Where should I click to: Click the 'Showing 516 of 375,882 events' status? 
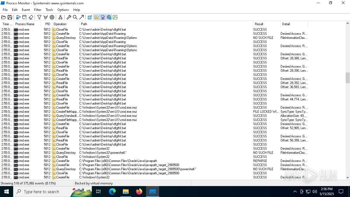pos(28,183)
